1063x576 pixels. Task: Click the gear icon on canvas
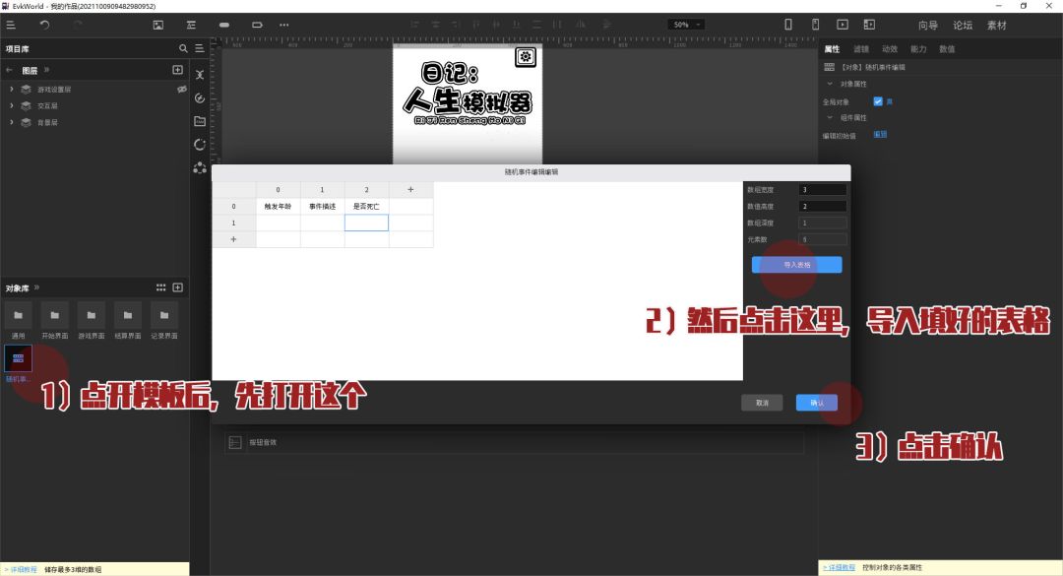tap(526, 57)
